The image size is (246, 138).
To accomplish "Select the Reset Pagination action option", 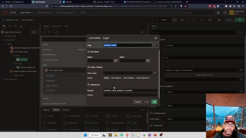I will point(143,78).
